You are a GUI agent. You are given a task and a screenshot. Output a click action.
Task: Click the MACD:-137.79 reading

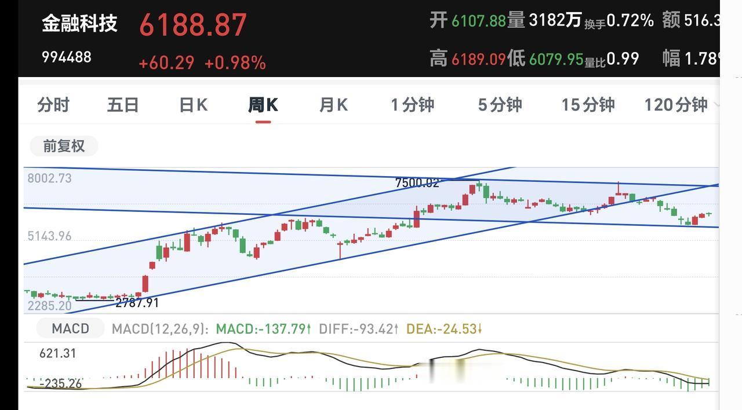click(x=264, y=329)
